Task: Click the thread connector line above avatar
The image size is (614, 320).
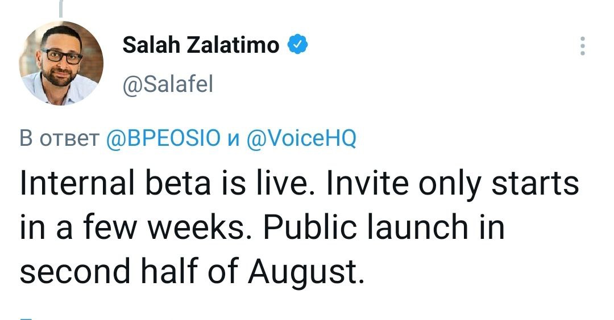Action: coord(60,7)
